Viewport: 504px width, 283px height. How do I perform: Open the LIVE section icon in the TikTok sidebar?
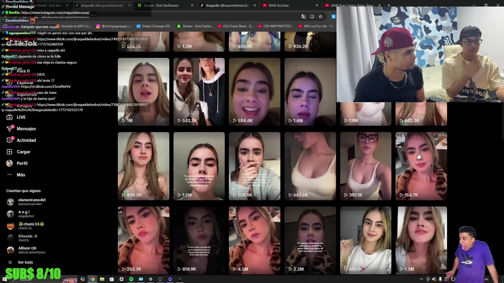[x=9, y=117]
